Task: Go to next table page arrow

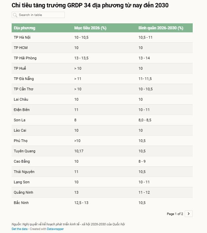Action: tap(189, 214)
